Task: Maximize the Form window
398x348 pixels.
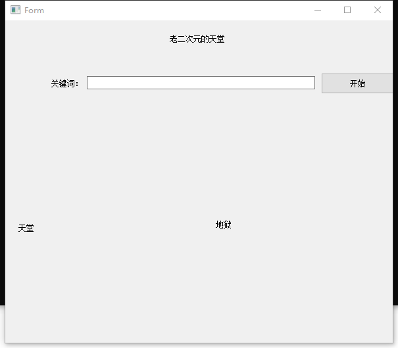Action: (x=347, y=10)
